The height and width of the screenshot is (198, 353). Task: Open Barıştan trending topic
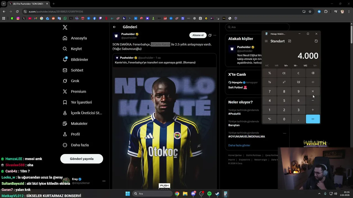(x=234, y=125)
